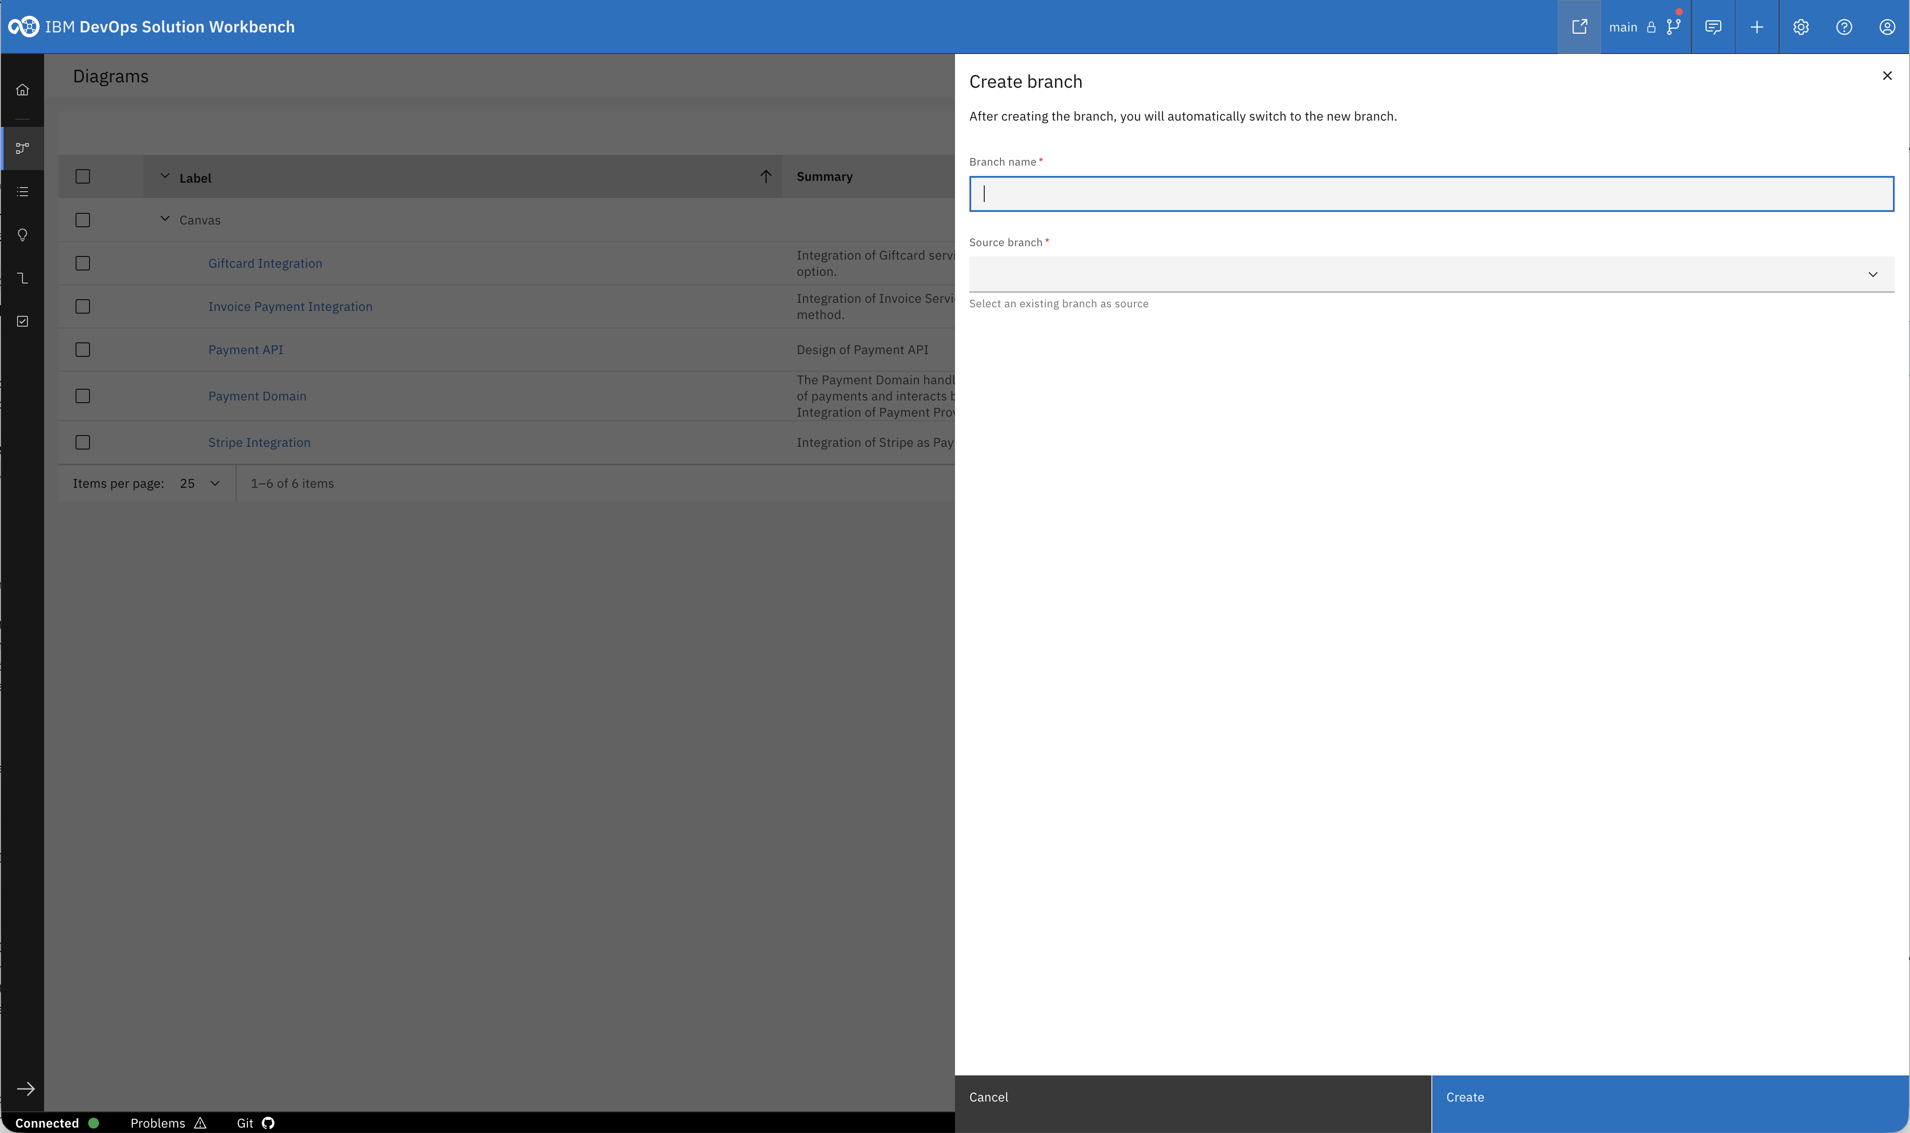Open the Items per page dropdown
Viewport: 1910px width, 1133px height.
(201, 483)
